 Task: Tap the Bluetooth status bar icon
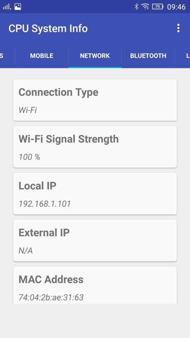[x=136, y=7]
